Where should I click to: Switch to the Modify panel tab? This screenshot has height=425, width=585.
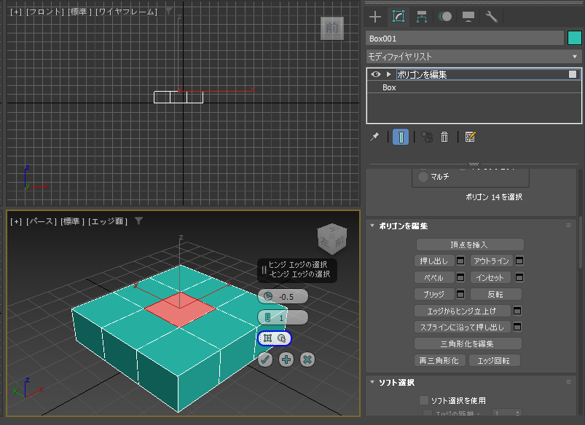pos(398,17)
